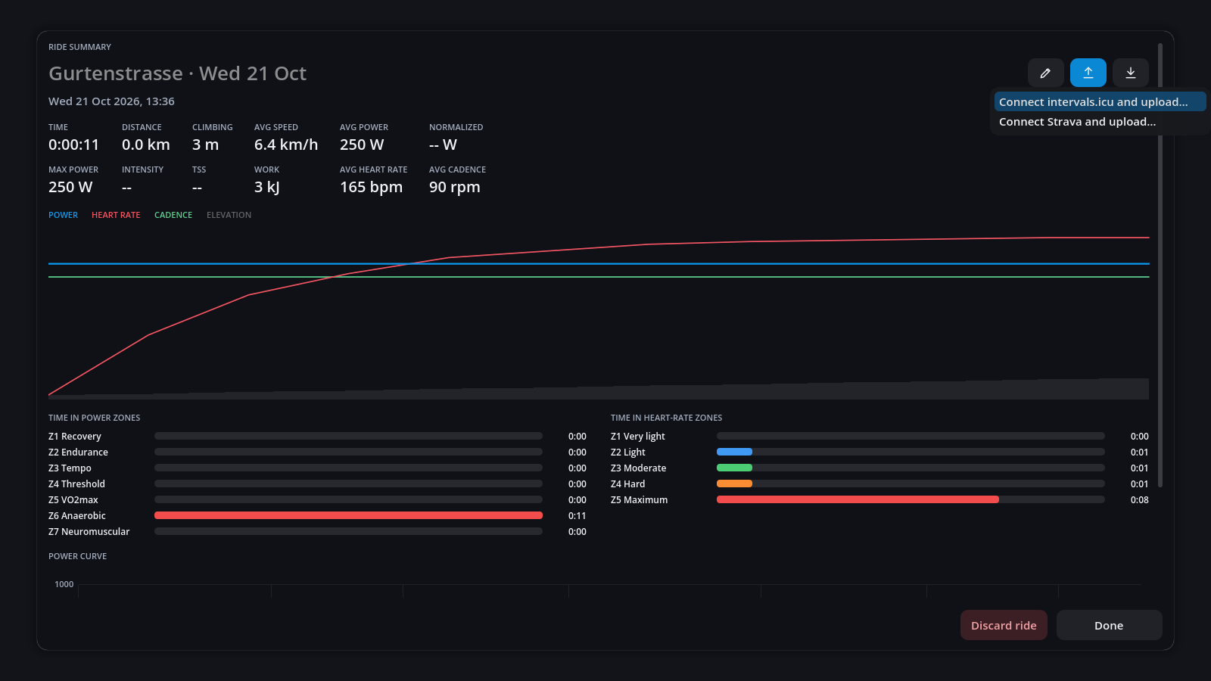Click the pencil edit ride icon
This screenshot has height=681, width=1211.
pyautogui.click(x=1045, y=73)
